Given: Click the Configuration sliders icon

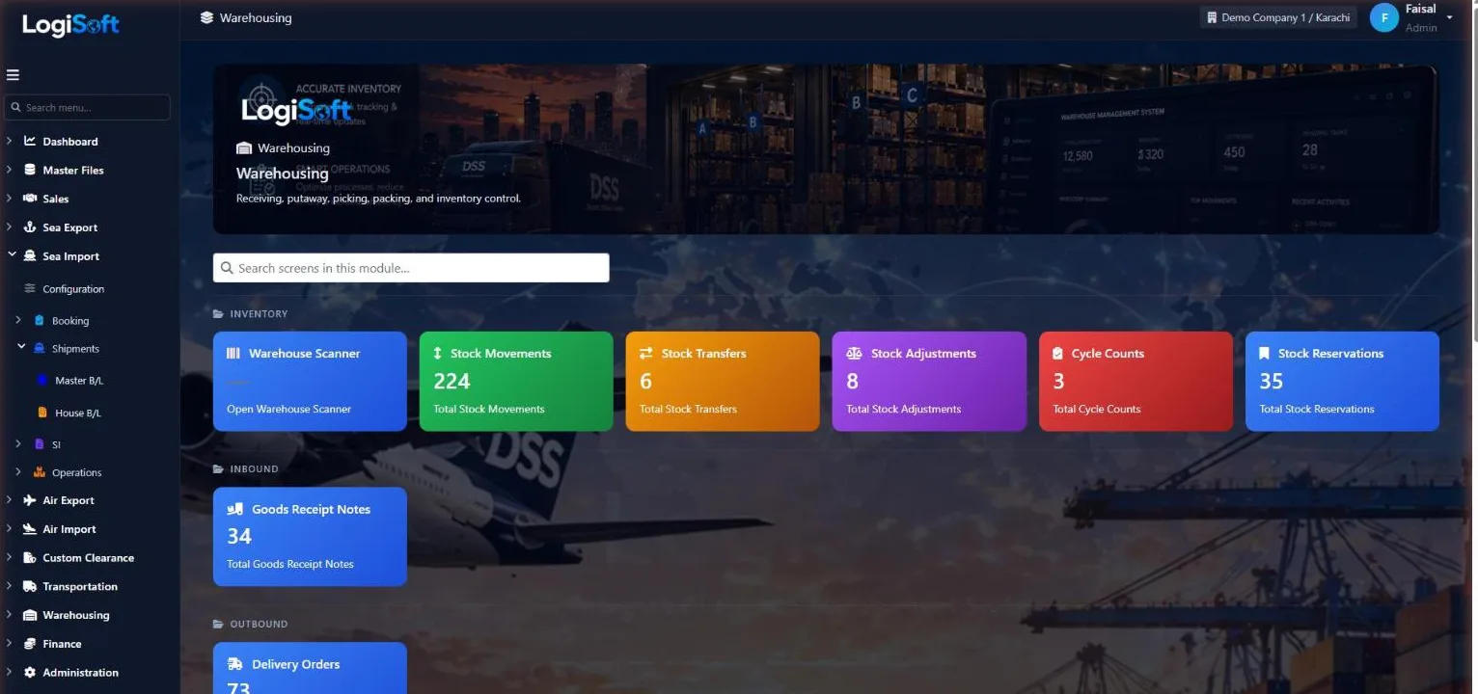Looking at the screenshot, I should point(30,288).
